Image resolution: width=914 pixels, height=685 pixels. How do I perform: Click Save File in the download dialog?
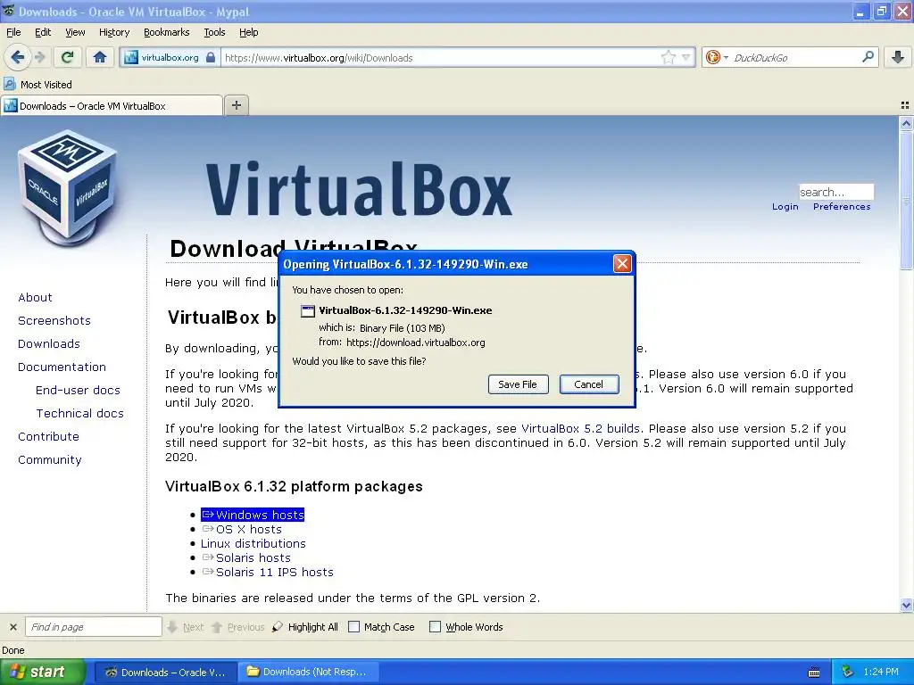(x=518, y=384)
